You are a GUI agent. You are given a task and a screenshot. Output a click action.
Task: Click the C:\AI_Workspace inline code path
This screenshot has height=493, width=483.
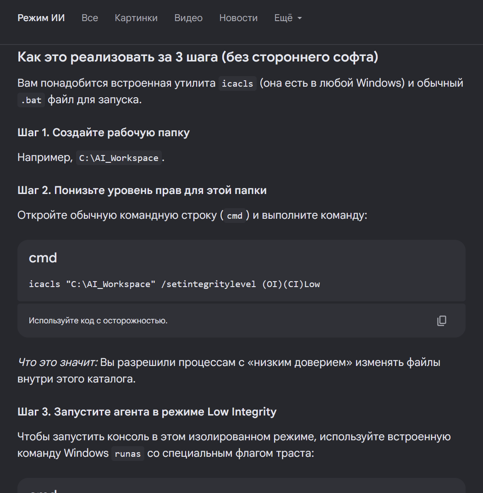(119, 158)
